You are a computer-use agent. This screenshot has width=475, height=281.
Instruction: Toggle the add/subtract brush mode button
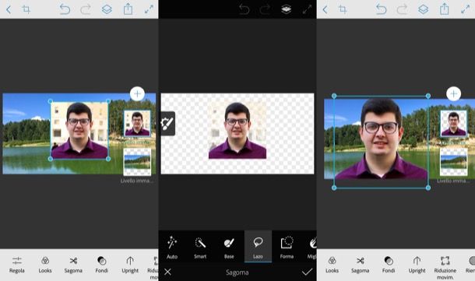[x=167, y=124]
